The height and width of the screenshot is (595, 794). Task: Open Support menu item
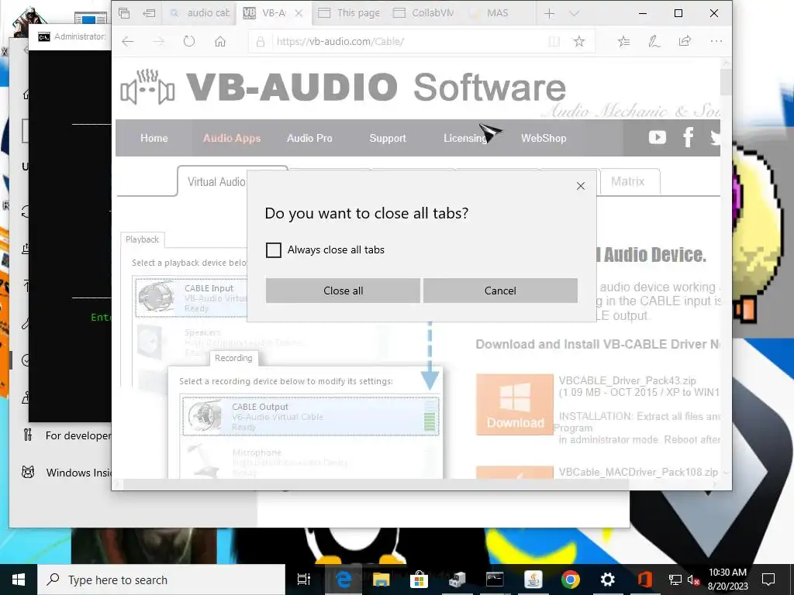(388, 138)
